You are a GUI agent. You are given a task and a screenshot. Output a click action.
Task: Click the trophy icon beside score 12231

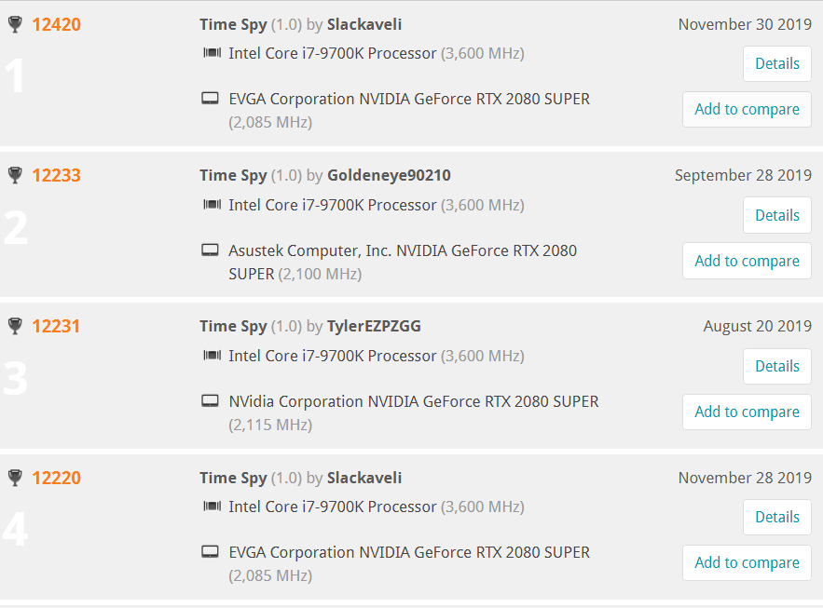click(15, 326)
